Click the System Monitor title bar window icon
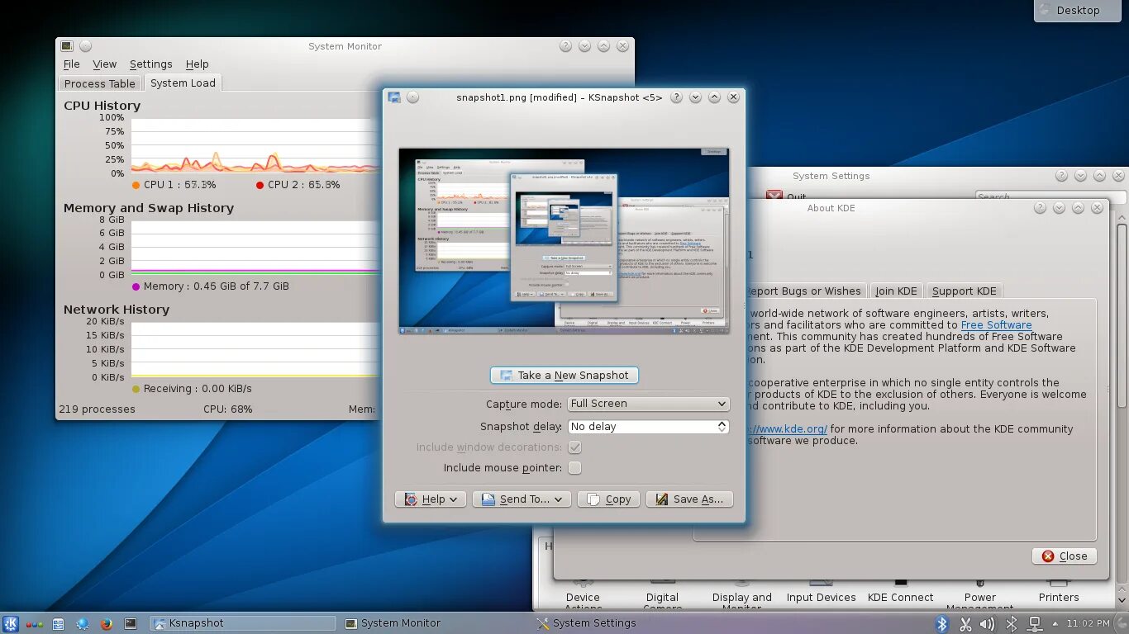This screenshot has height=634, width=1129. tap(67, 46)
